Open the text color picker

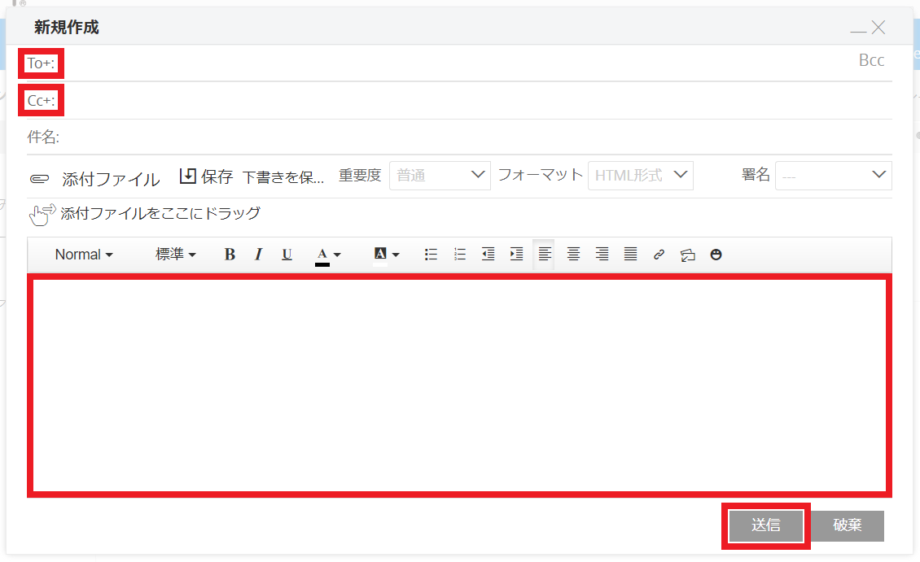328,255
